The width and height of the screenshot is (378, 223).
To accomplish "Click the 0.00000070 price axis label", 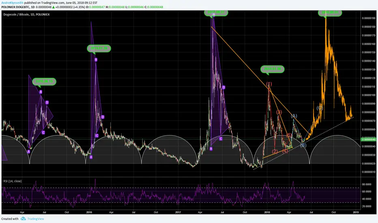I will 369,121.
